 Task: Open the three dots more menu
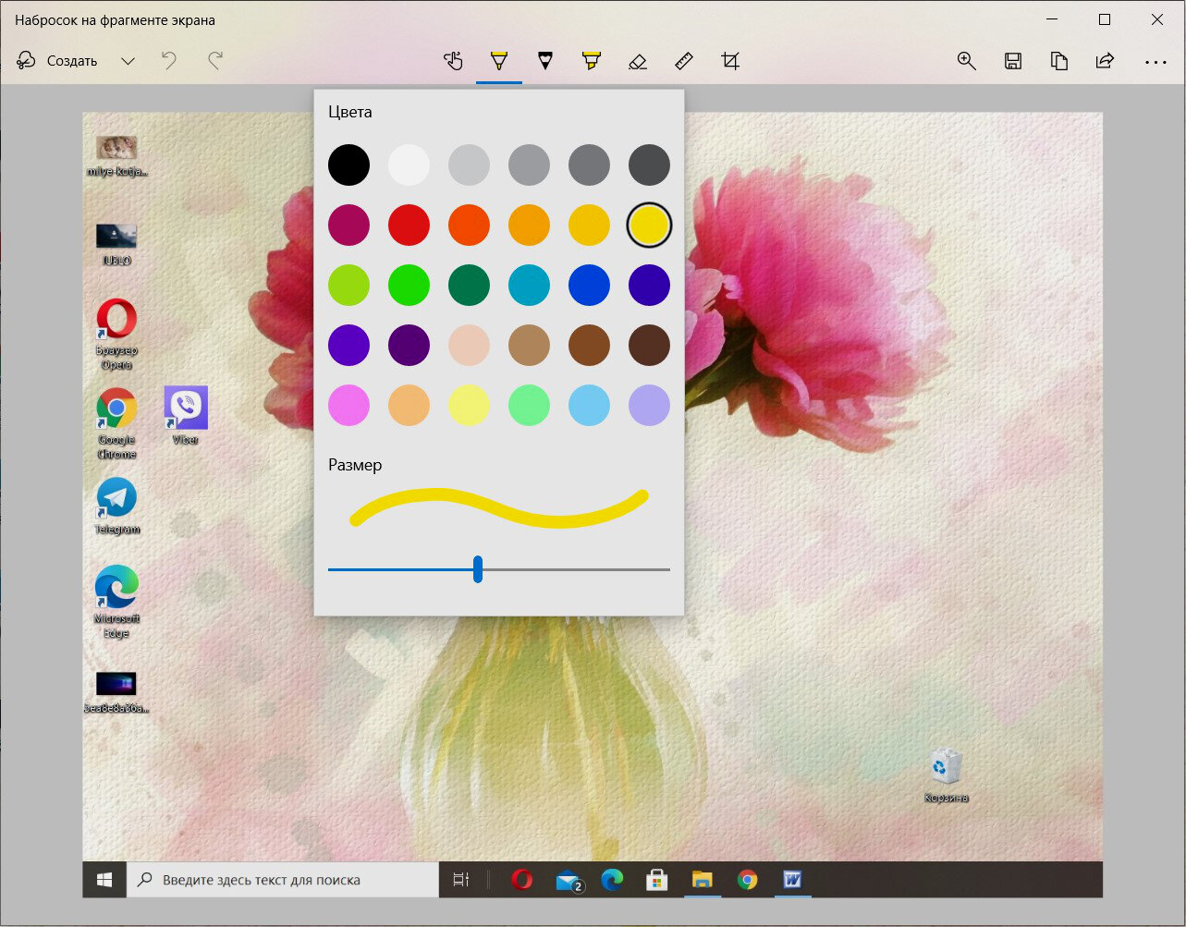[x=1155, y=62]
